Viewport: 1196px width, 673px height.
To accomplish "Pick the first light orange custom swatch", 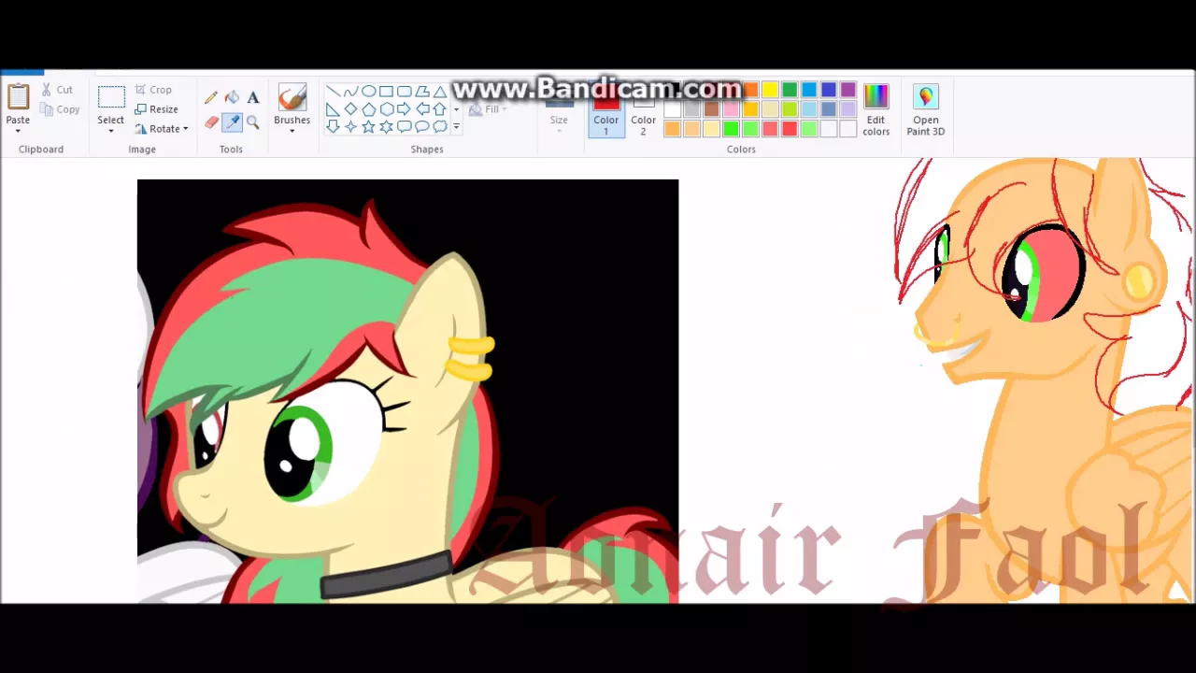I will tap(672, 129).
